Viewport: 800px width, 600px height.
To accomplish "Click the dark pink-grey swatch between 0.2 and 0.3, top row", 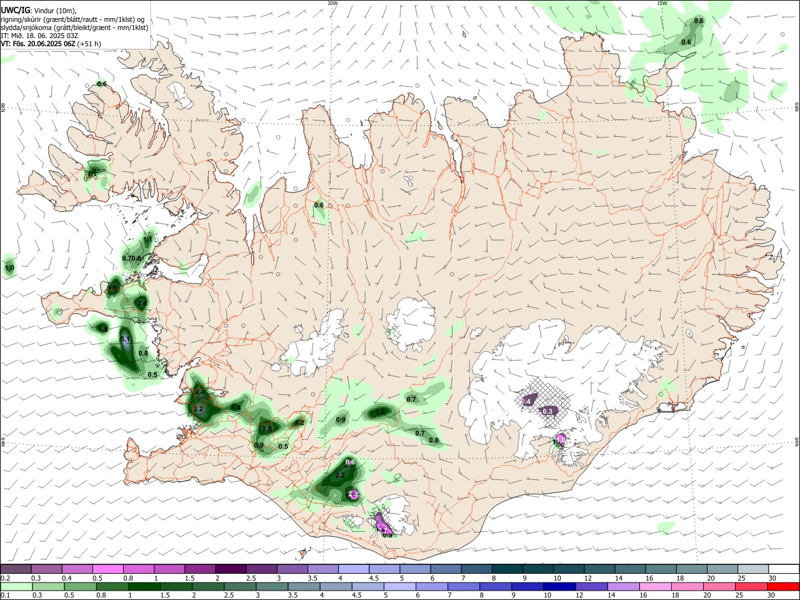I will 16,569.
